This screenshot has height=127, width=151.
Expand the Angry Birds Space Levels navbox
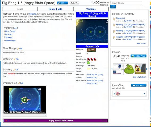(104, 121)
